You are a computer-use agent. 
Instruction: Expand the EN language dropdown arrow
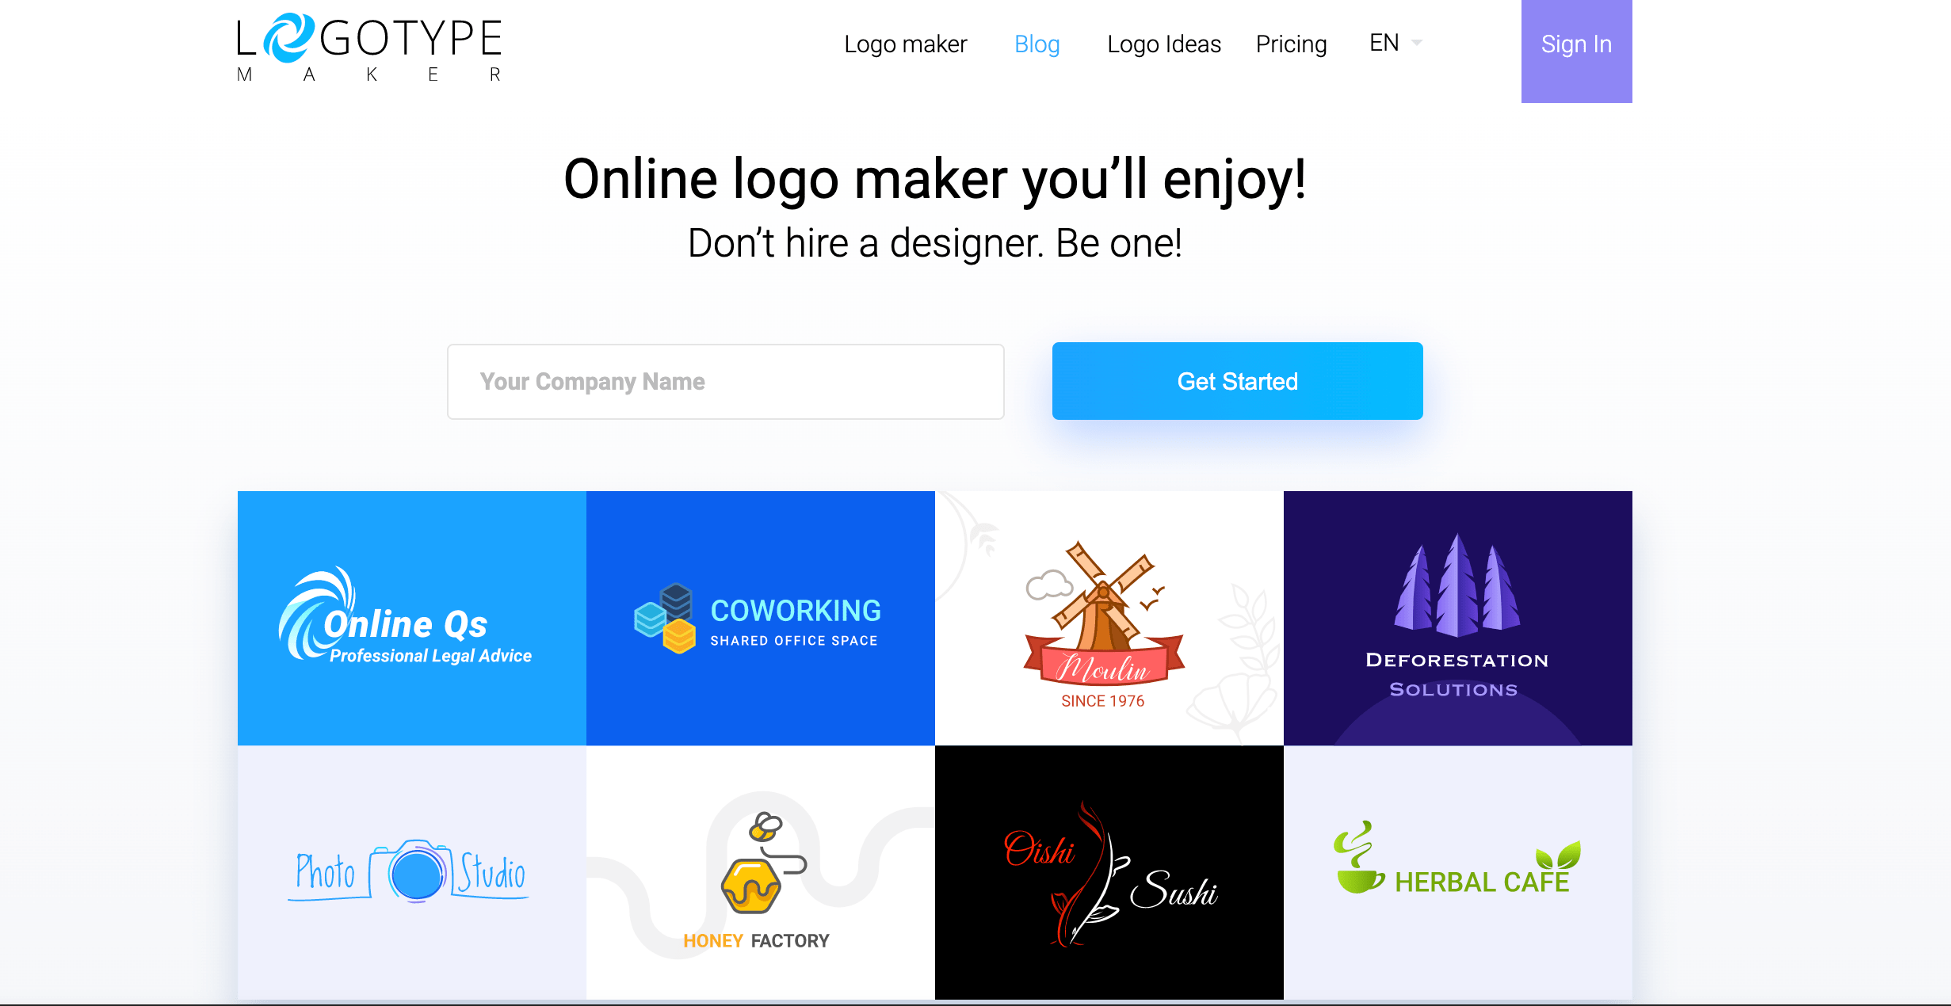pos(1417,42)
